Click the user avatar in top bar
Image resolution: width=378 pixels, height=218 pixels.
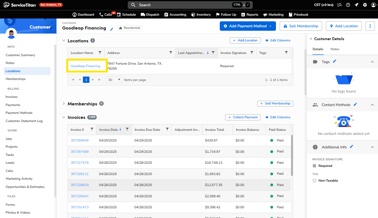[x=373, y=5]
